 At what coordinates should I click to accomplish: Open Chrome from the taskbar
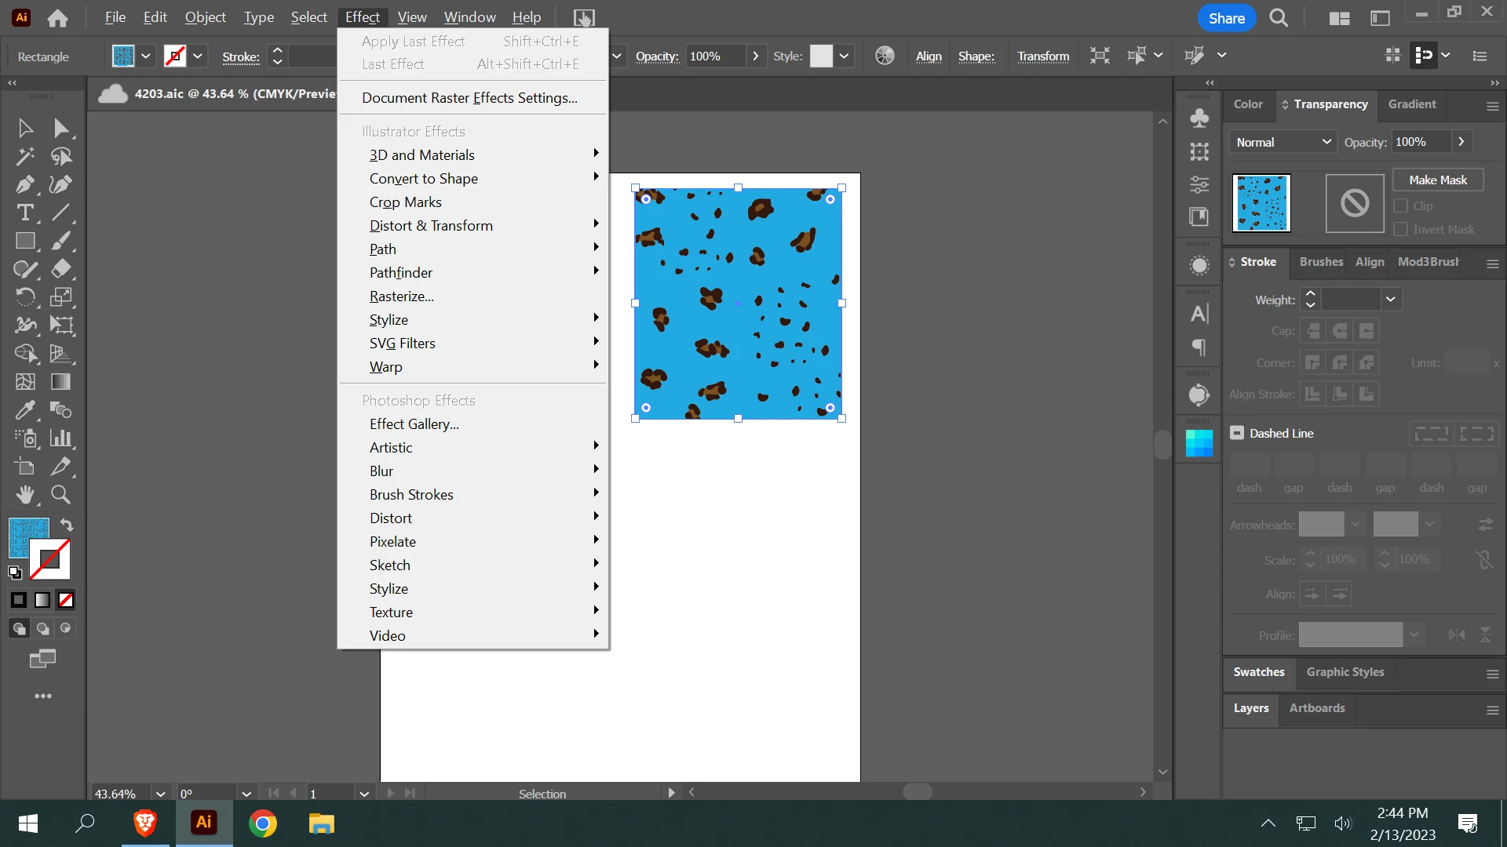pyautogui.click(x=262, y=823)
